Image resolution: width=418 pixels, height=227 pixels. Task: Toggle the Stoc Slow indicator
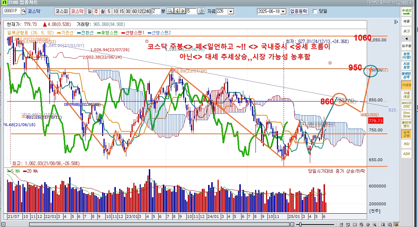tap(406, 115)
